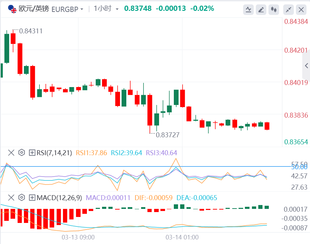The height and width of the screenshot is (244, 310).
Task: Switch chart type via candlestick icon
Action: tap(274, 9)
